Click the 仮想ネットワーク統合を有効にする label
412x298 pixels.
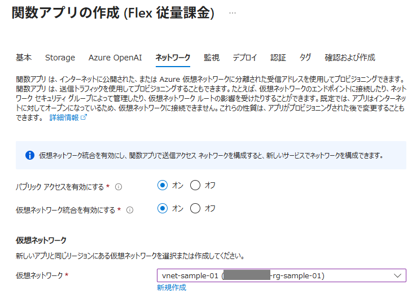point(65,210)
